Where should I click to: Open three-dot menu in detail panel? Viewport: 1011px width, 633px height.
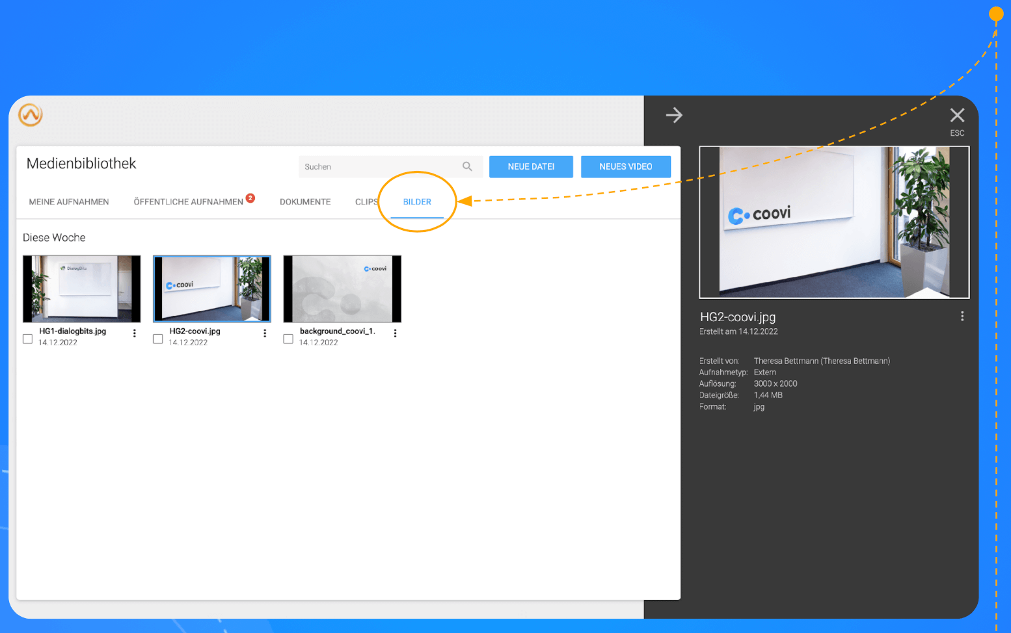coord(962,316)
